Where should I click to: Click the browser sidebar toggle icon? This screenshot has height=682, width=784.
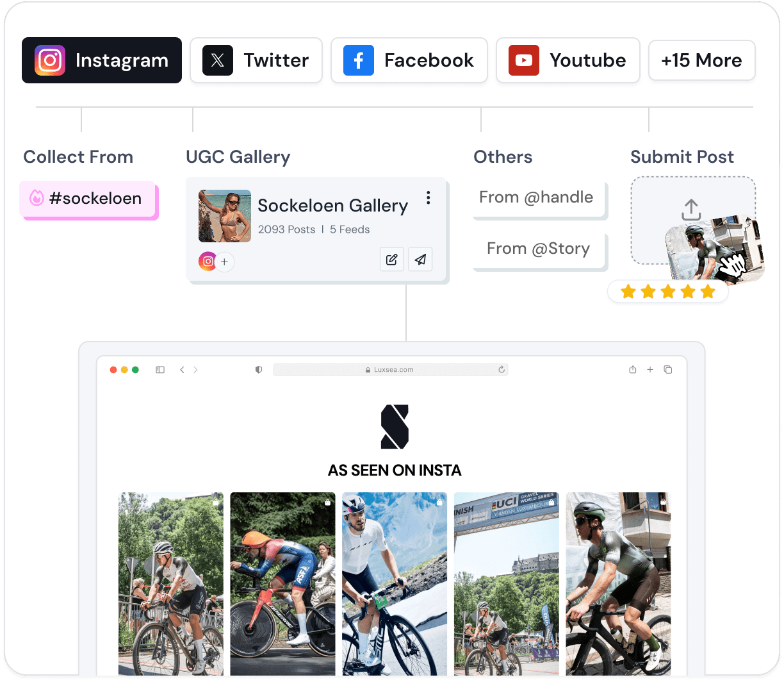(x=160, y=370)
